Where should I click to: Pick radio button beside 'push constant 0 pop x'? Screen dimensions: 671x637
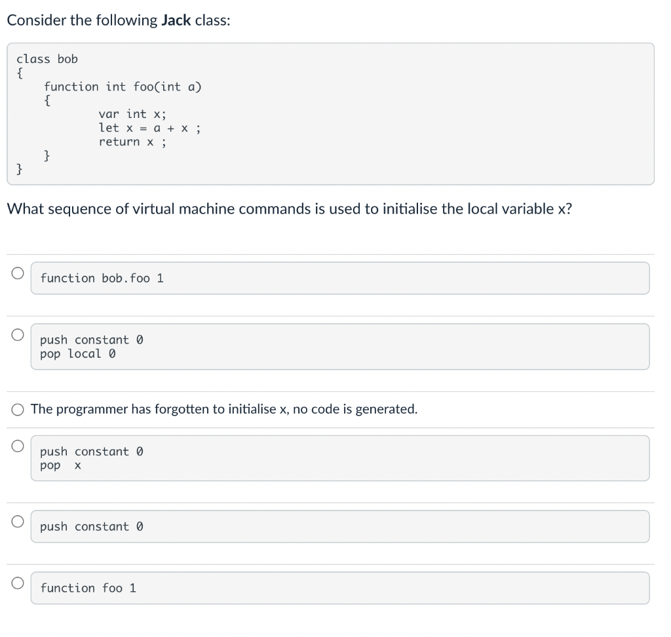click(x=18, y=446)
